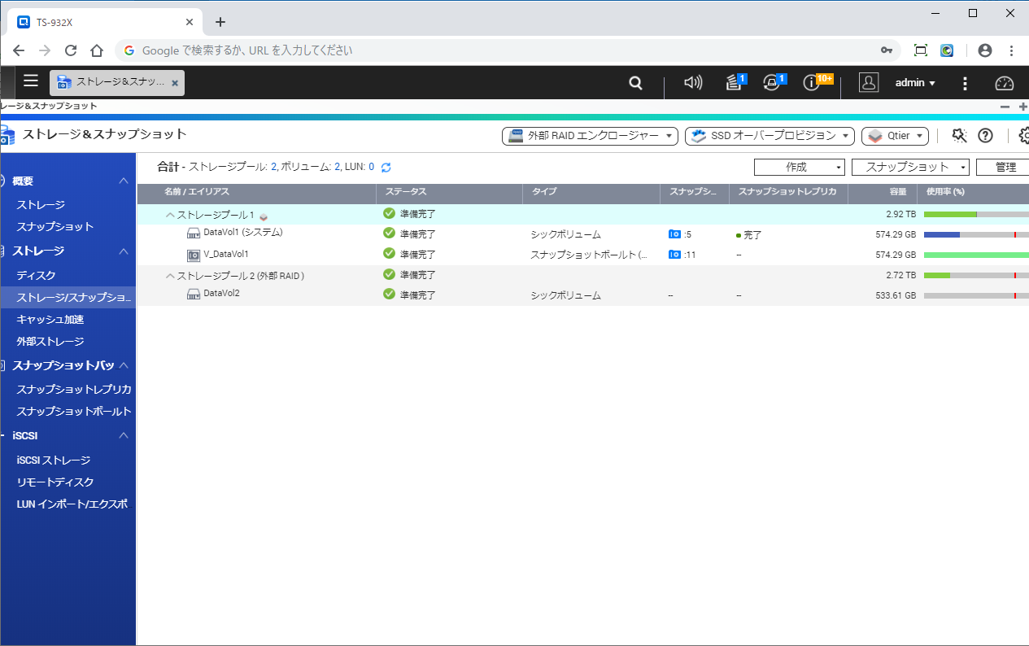Open external devices icon in top bar
The height and width of the screenshot is (646, 1029).
(773, 83)
